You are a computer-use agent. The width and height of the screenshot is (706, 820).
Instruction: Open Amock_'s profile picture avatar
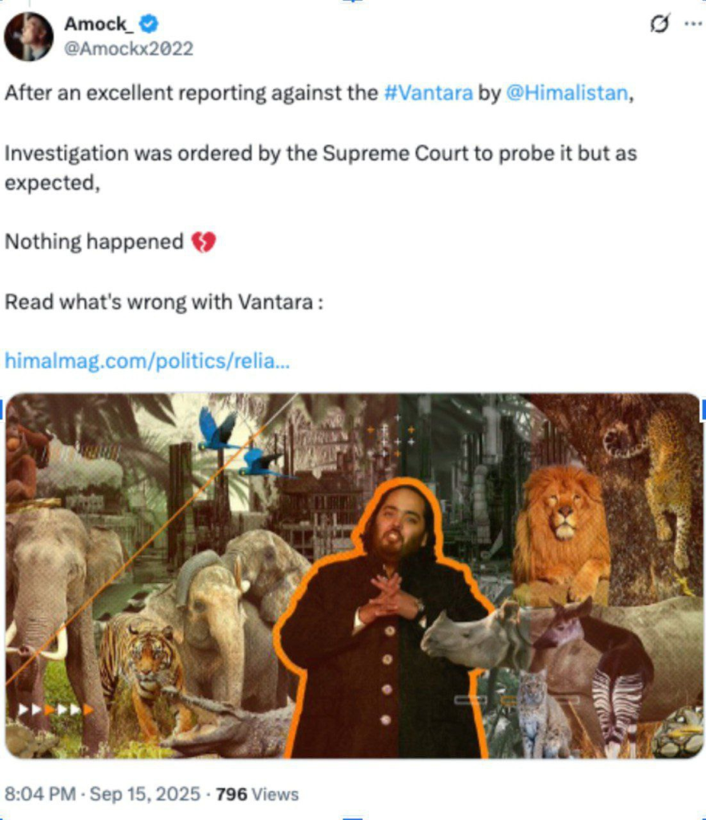(28, 36)
